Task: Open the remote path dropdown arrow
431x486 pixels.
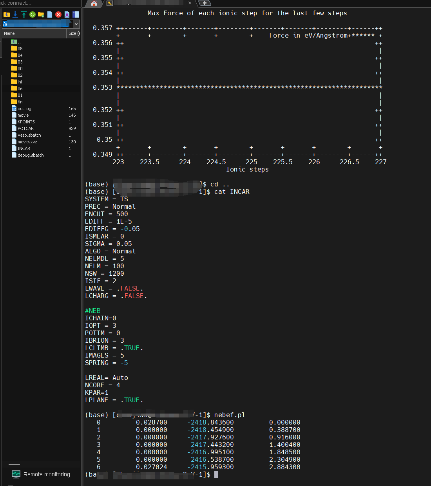Action: 76,24
